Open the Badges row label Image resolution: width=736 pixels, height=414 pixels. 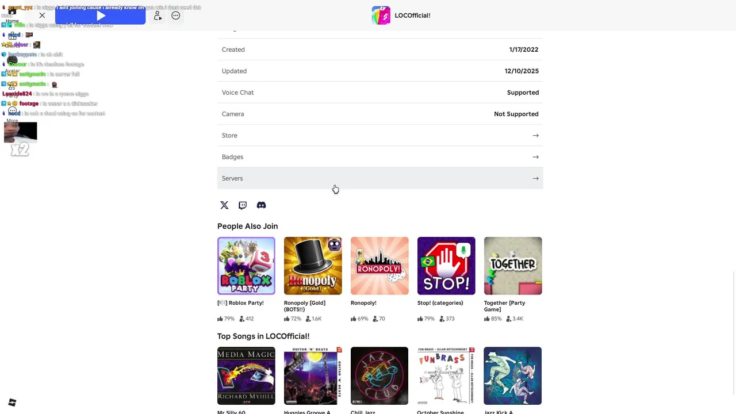232,157
